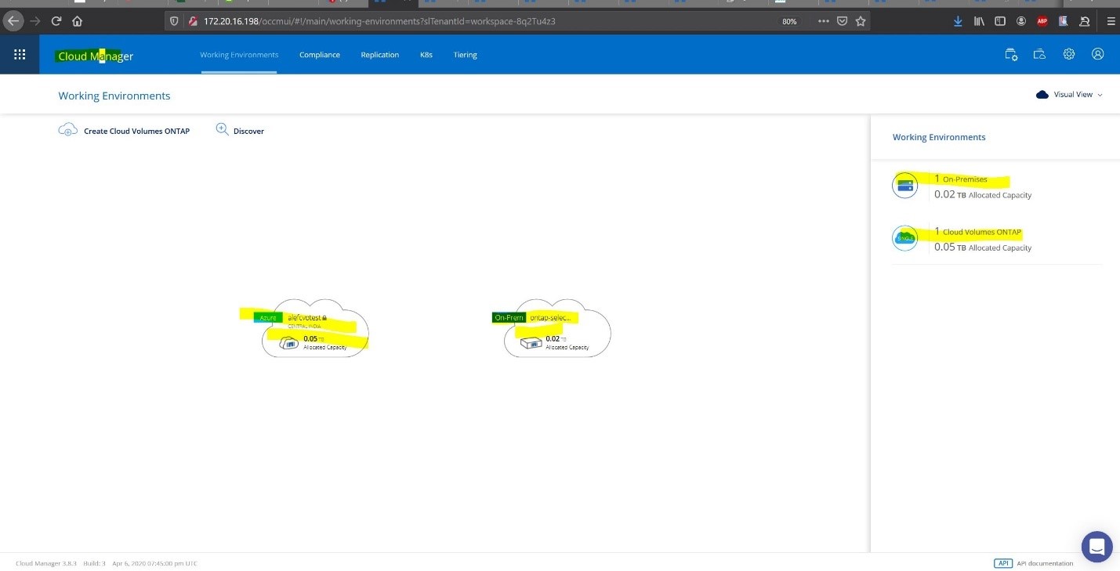Open the app switcher grid menu
Screen dimensions: 1120x571
coord(20,54)
